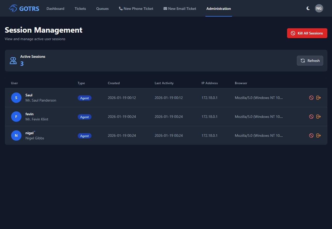The width and height of the screenshot is (332, 229).
Task: Go to Tickets in the navigation bar
Action: click(x=80, y=8)
